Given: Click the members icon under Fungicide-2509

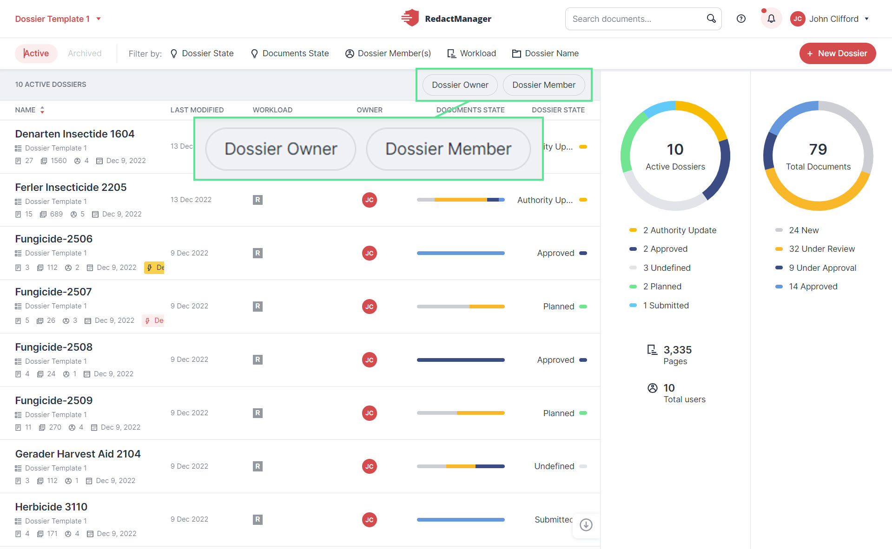Looking at the screenshot, I should click(72, 427).
